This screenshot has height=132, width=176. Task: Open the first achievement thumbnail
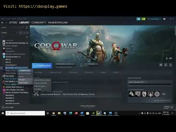pyautogui.click(x=131, y=94)
